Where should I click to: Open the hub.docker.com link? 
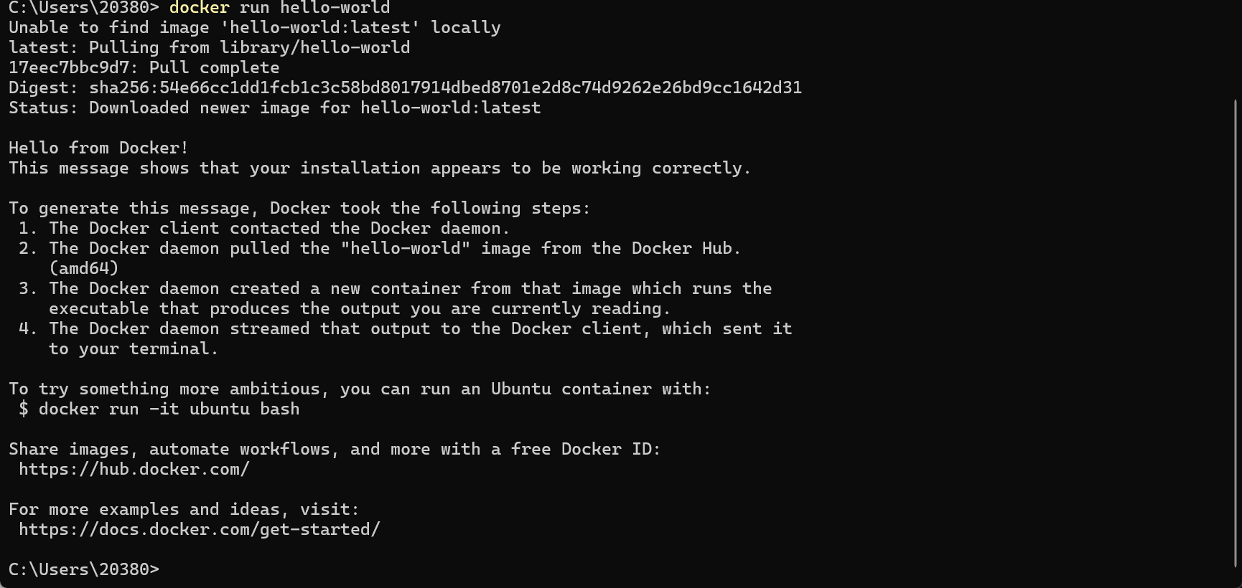(x=134, y=470)
